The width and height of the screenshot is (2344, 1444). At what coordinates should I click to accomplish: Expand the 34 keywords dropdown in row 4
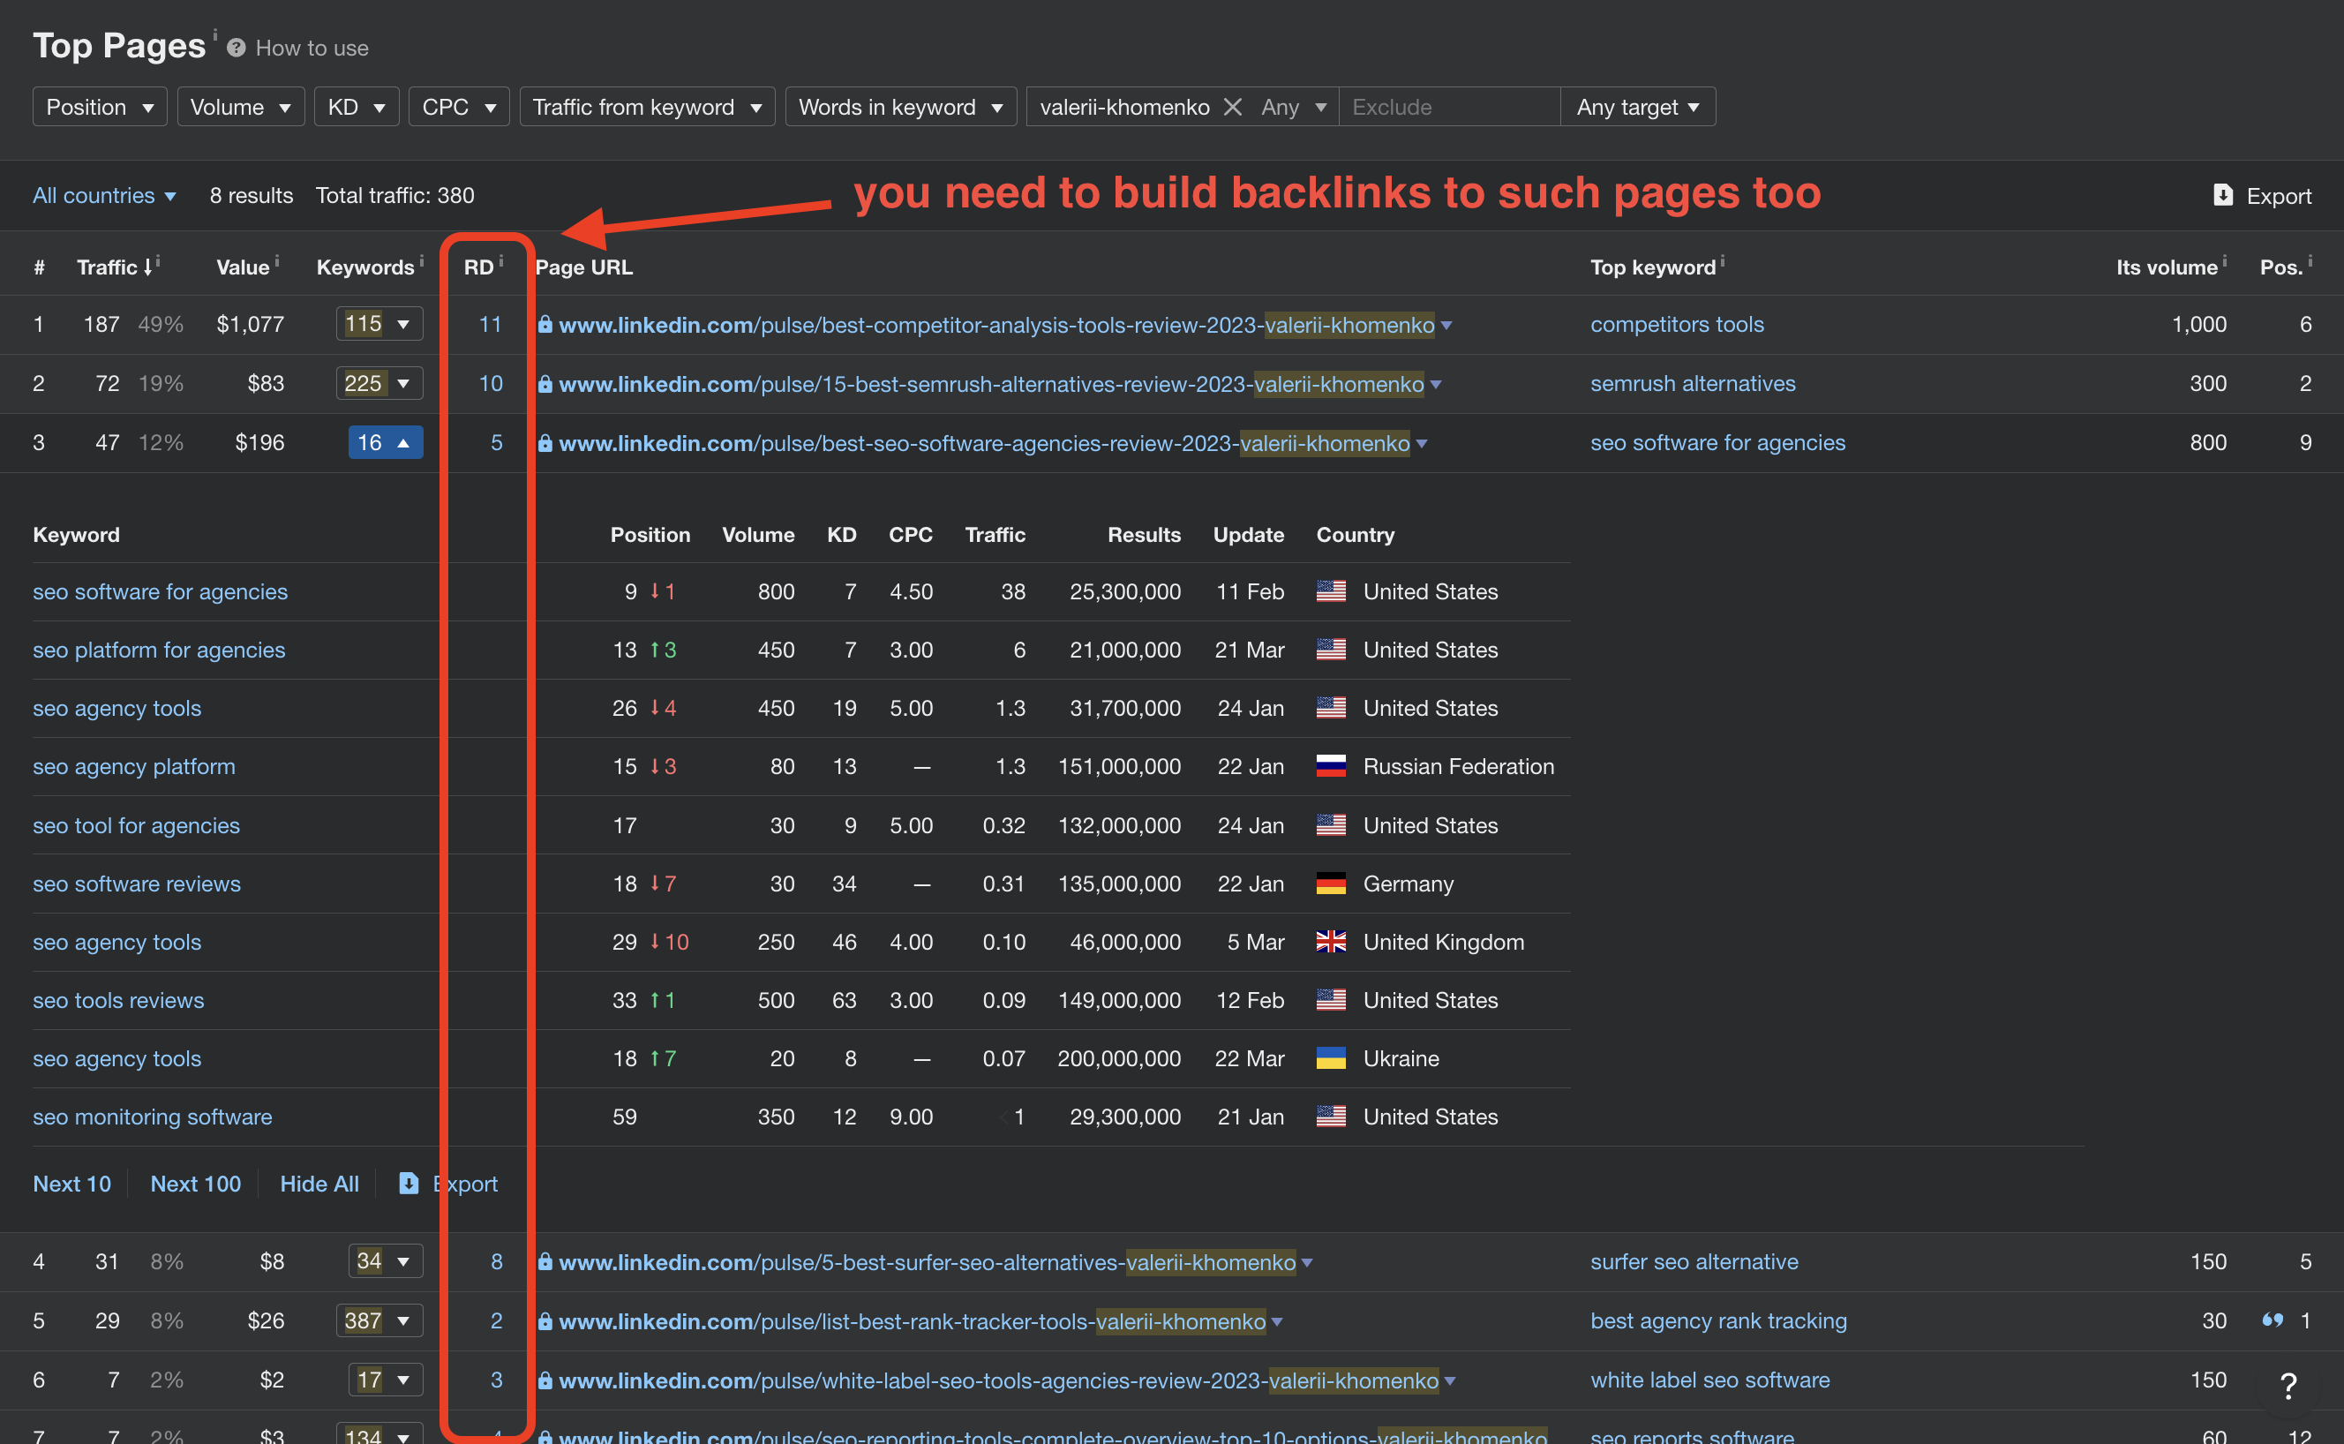coord(386,1261)
